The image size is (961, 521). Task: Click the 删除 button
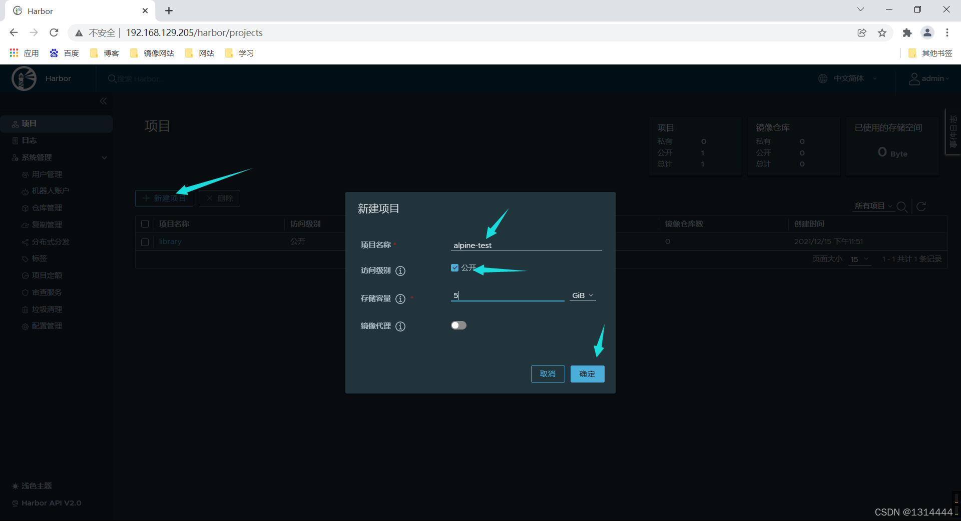click(x=219, y=198)
